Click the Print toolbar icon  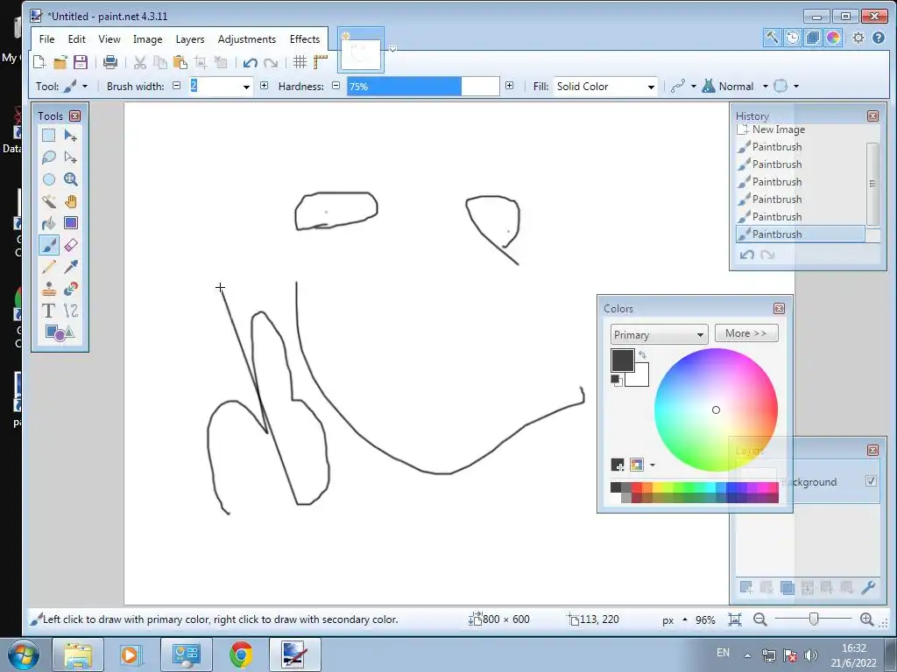pos(110,62)
